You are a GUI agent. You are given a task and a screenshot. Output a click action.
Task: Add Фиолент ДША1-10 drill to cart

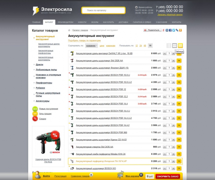pos(179,68)
